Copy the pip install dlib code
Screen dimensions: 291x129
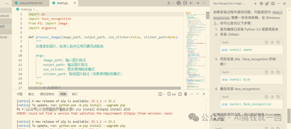(x=278, y=72)
